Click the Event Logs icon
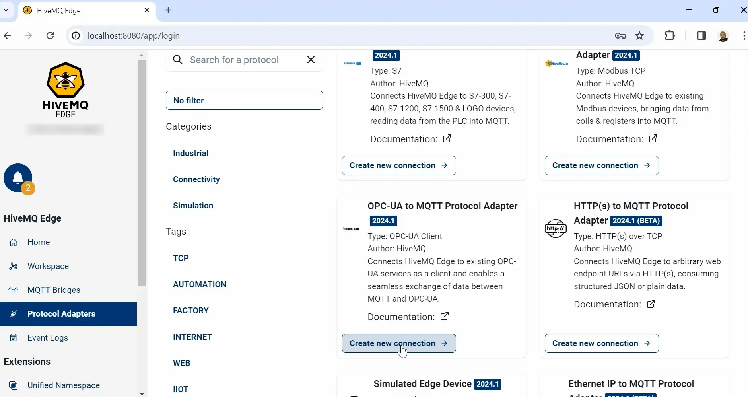This screenshot has height=397, width=748. pos(13,338)
